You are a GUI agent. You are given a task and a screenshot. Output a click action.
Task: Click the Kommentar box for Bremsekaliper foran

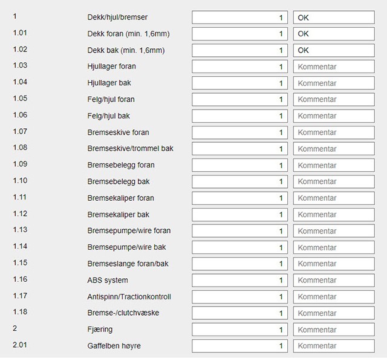point(337,198)
